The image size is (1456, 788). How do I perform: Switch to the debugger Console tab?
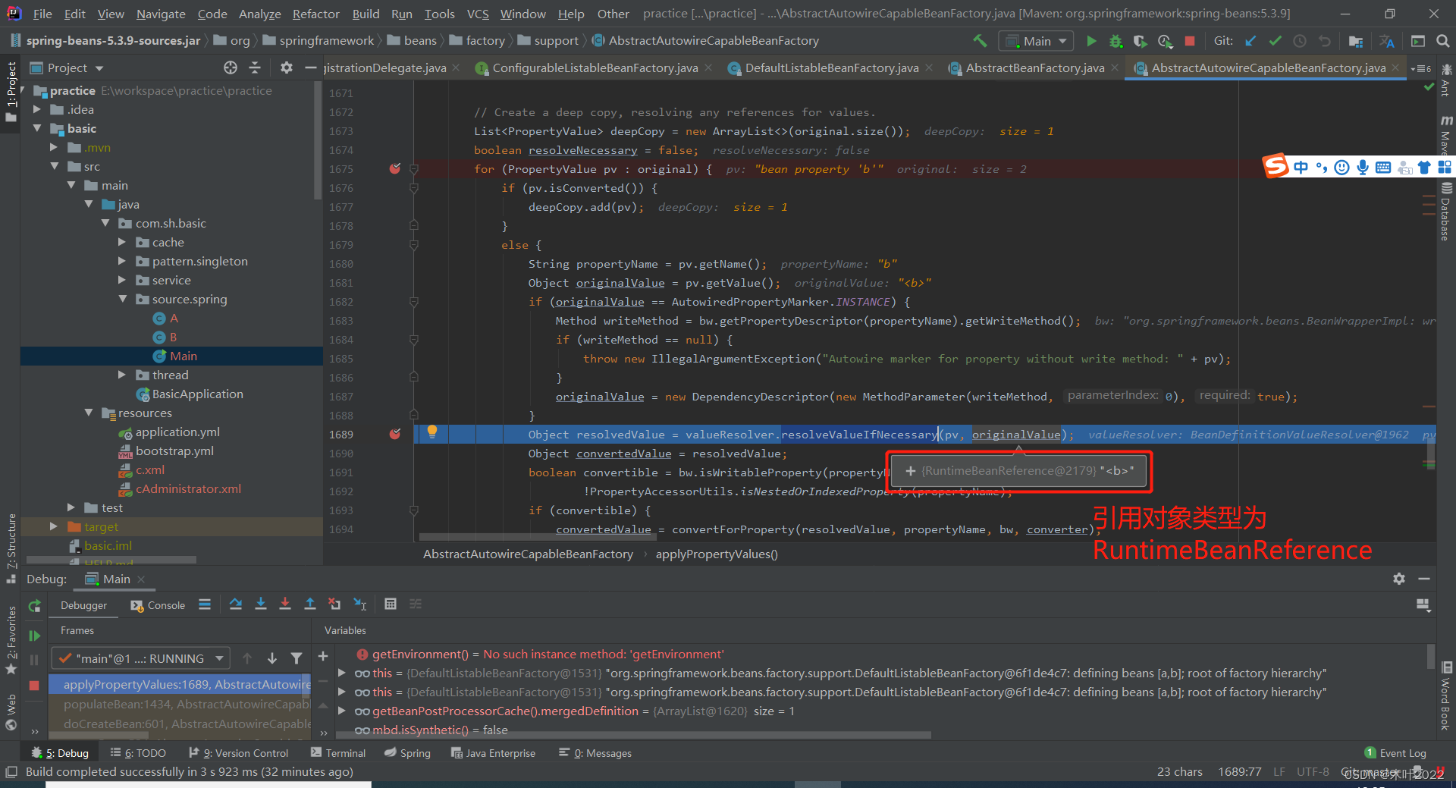(x=158, y=605)
